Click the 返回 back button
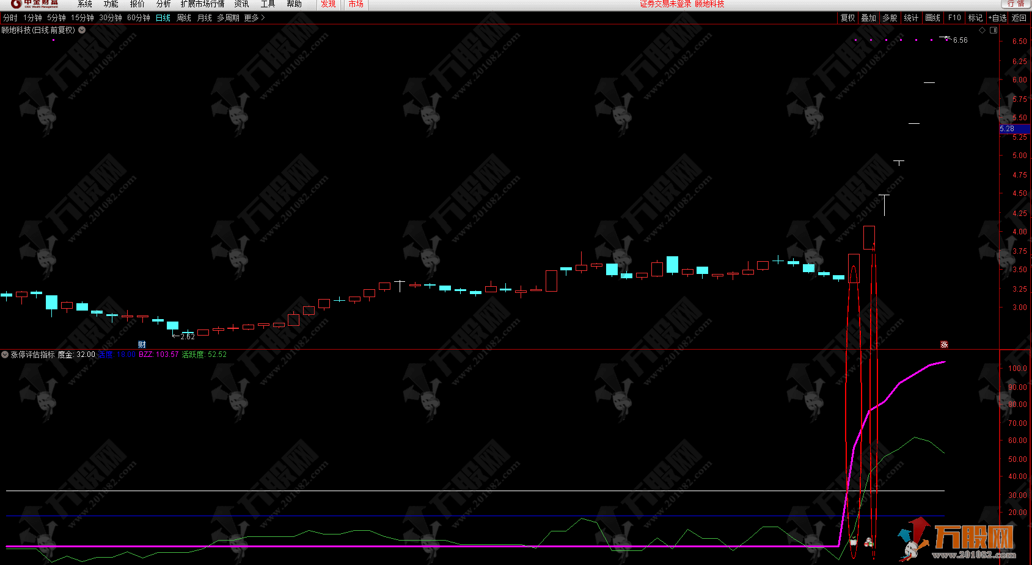The height and width of the screenshot is (565, 1032). (x=1019, y=18)
